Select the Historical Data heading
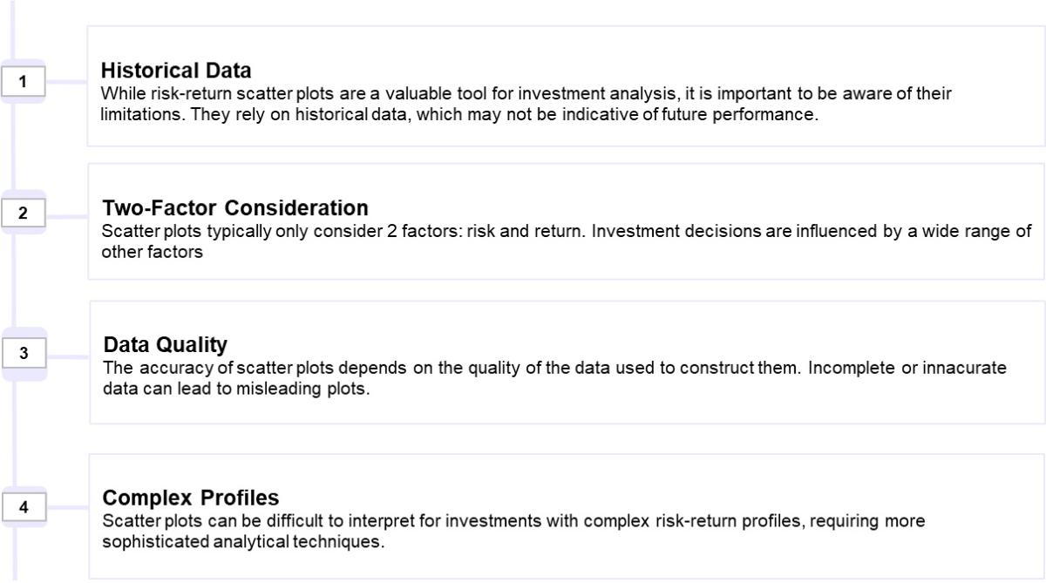Screen dimensions: 1046x583 (176, 71)
